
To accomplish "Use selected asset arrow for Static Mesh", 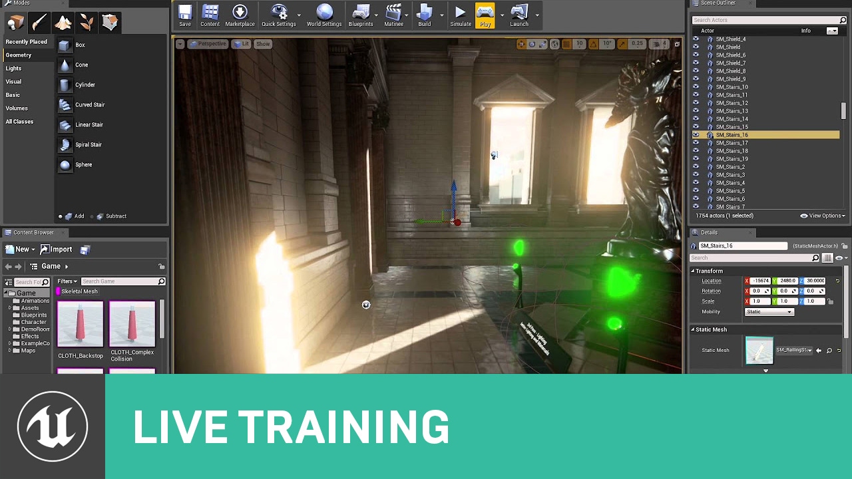I will (x=819, y=350).
